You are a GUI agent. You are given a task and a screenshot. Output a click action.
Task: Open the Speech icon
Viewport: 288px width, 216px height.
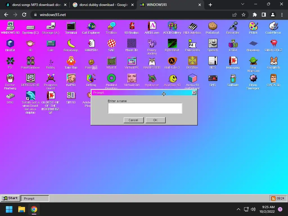(213, 46)
